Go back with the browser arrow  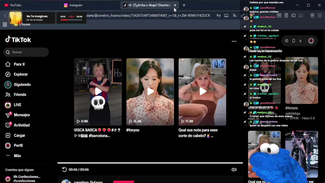[5, 16]
